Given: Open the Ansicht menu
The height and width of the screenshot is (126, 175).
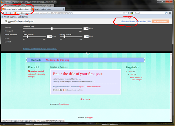Looking at the screenshot, I should point(21,5).
